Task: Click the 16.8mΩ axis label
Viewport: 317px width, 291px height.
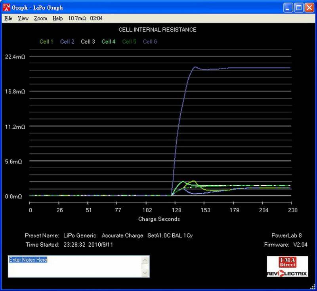Action: [15, 91]
